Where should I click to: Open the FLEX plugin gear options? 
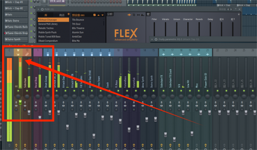click(x=42, y=9)
